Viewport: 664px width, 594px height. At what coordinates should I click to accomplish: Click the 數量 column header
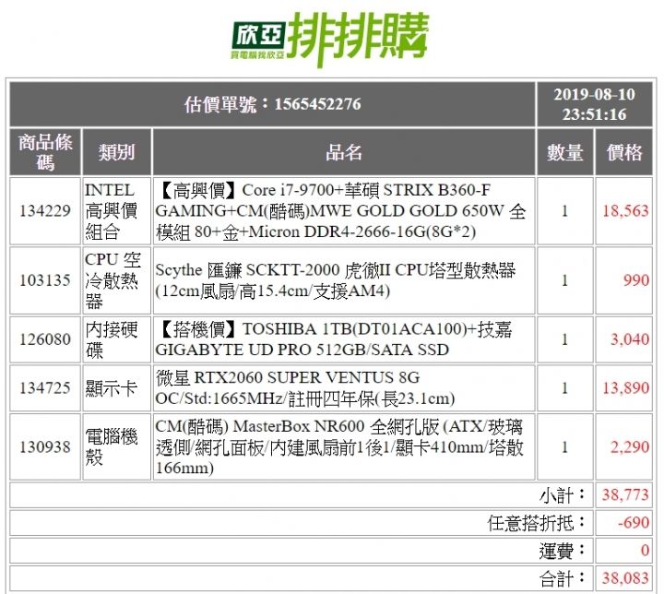point(565,152)
